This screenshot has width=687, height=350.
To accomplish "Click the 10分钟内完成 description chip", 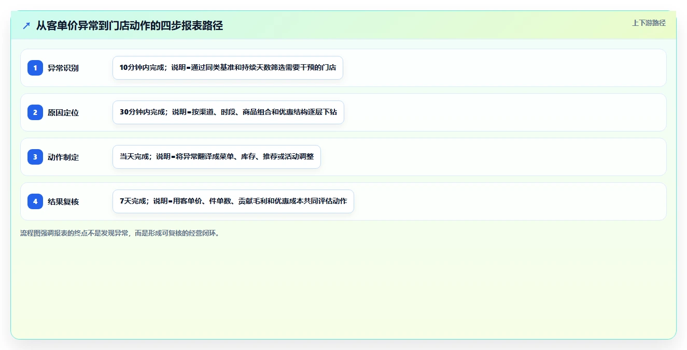I will pos(228,68).
